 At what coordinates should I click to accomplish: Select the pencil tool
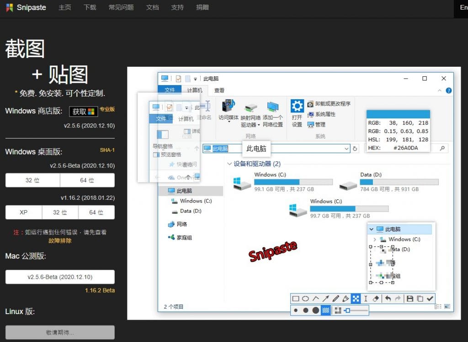tap(336, 299)
